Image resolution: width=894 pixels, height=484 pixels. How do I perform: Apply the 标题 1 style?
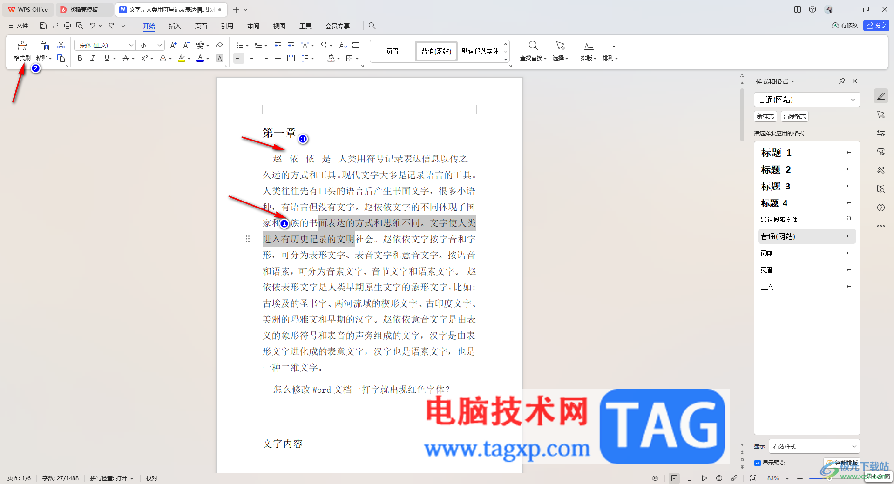pyautogui.click(x=806, y=153)
